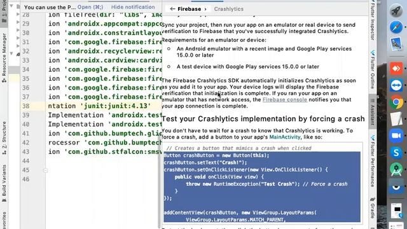Click the 'androidx.cardview:cardvi' code line
The width and height of the screenshot is (407, 229).
point(105,60)
